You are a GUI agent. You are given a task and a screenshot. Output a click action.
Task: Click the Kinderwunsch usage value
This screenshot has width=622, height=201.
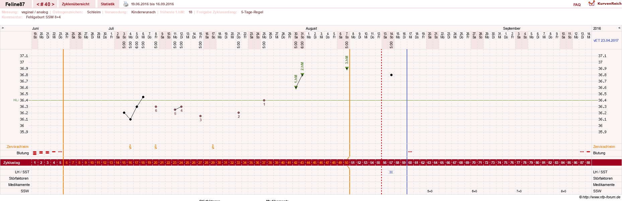[143, 12]
